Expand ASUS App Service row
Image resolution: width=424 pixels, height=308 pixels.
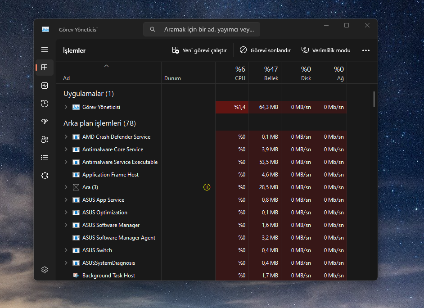[66, 200]
